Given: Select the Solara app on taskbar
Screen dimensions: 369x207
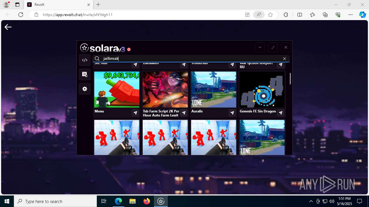Looking at the screenshot, I should click(x=161, y=201).
